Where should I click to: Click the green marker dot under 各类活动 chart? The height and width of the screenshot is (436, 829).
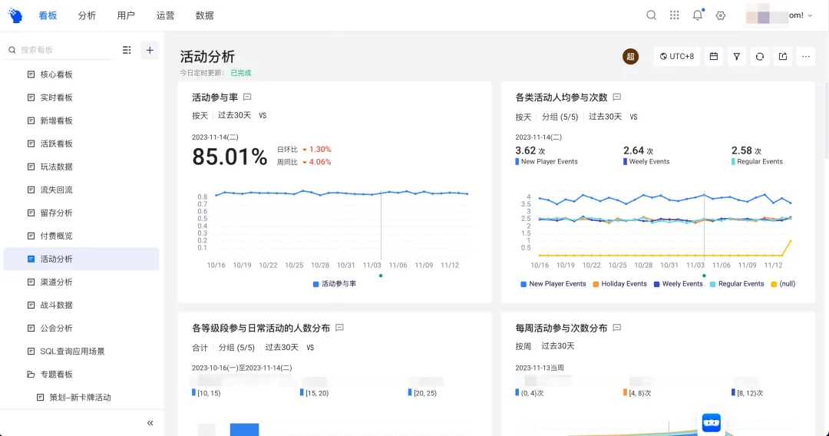coord(704,276)
